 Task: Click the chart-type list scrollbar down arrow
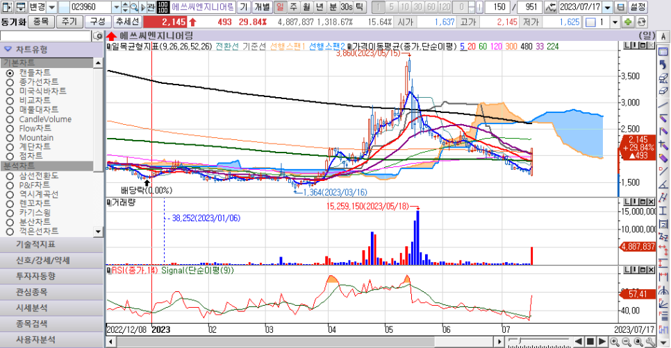98,232
